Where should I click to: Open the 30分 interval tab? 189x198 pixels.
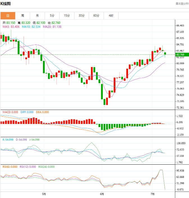click(81, 16)
